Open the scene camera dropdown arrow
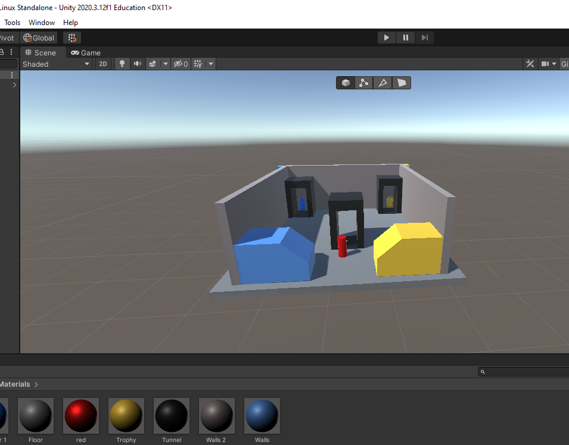Screen dimensions: 569x445 554,64
